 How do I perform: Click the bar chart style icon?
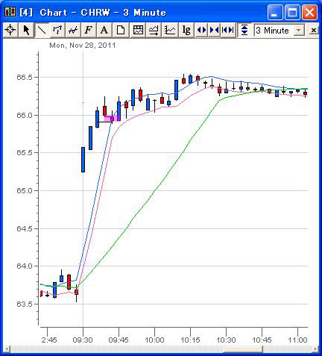pyautogui.click(x=57, y=30)
